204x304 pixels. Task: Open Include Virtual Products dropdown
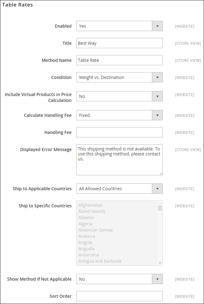pyautogui.click(x=119, y=96)
